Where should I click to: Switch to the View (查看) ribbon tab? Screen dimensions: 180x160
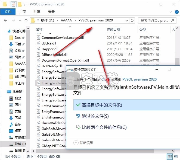[51, 12]
